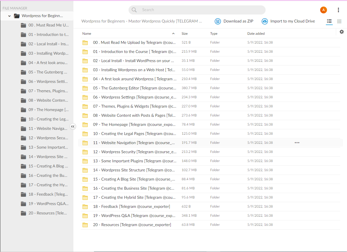Click the Name column header
Screen dimensions: 347x252
coord(87,34)
